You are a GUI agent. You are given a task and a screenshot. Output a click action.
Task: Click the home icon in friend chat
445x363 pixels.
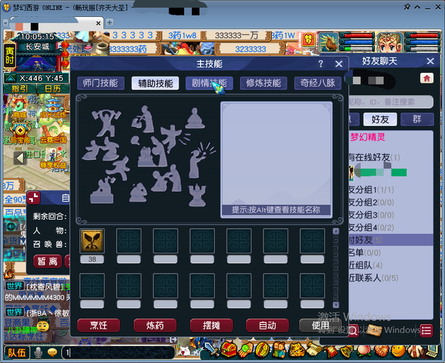[x=426, y=78]
